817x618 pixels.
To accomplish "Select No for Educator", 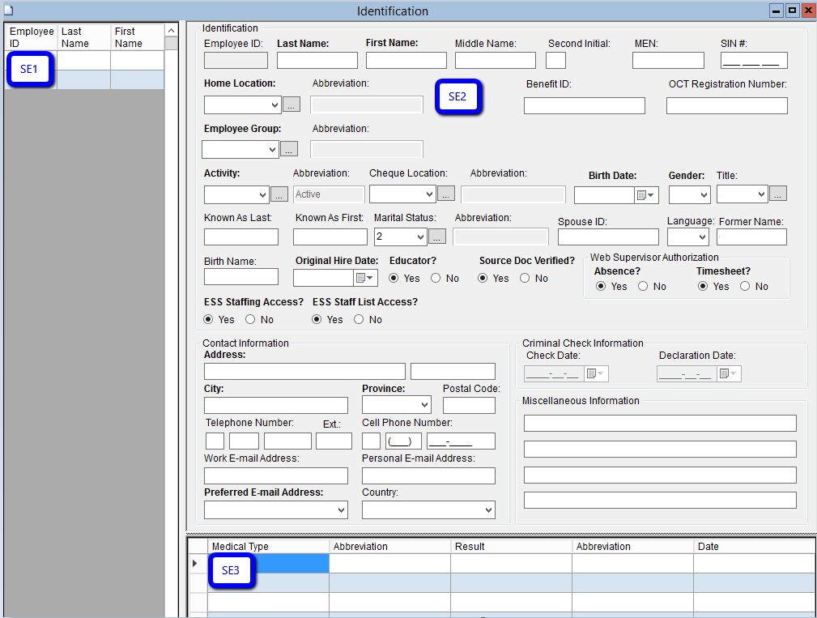I will click(436, 279).
